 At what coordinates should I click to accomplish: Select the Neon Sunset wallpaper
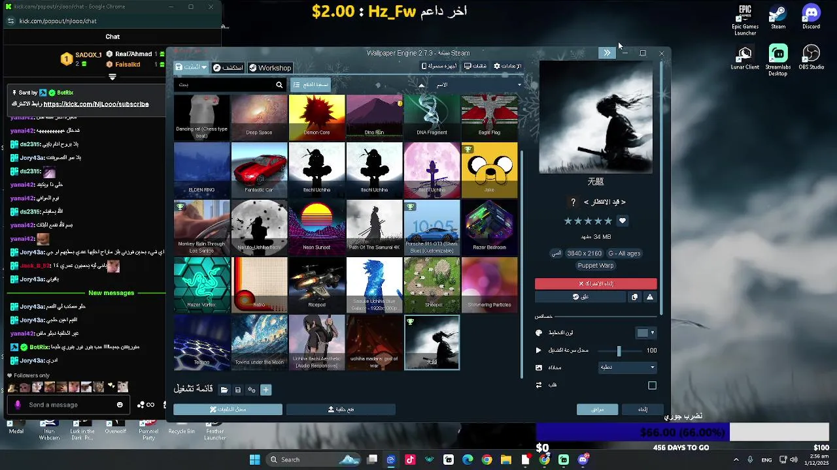[316, 227]
